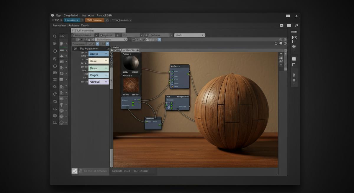Click the globe icon in right side panel

pos(294,47)
